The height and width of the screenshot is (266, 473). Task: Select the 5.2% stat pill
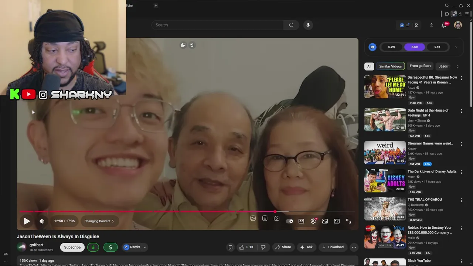[392, 47]
